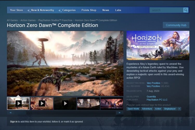The height and width of the screenshot is (130, 195).
Task: Click the main gameplay video preview
Action: coord(65,63)
